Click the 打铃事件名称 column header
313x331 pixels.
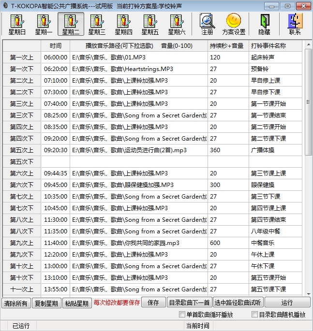(x=275, y=46)
